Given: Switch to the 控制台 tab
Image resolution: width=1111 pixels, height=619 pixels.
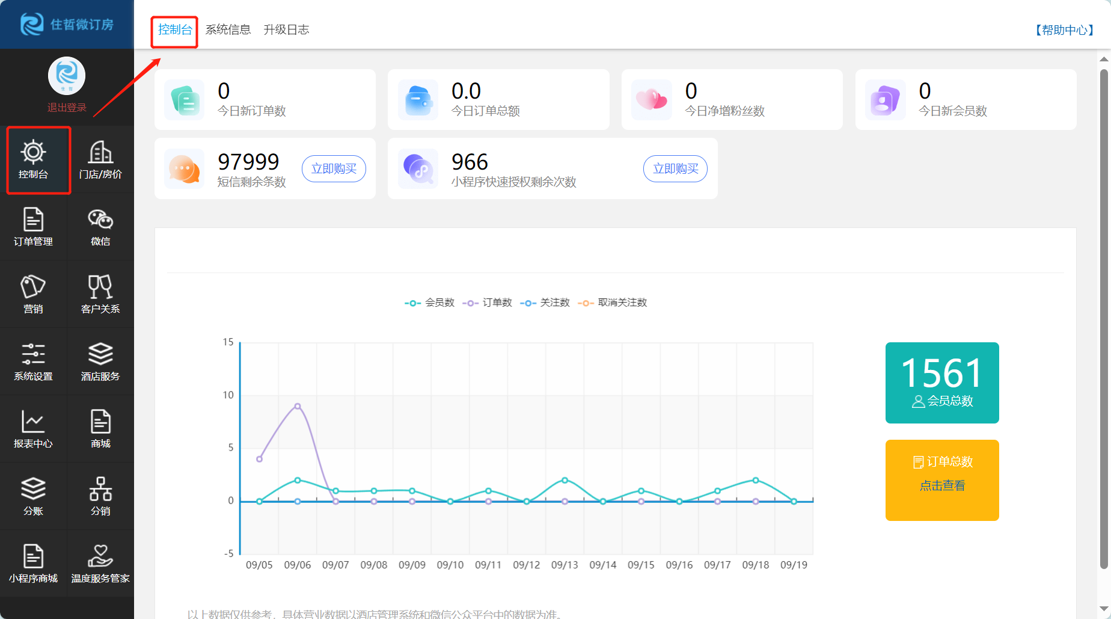Looking at the screenshot, I should (x=175, y=29).
